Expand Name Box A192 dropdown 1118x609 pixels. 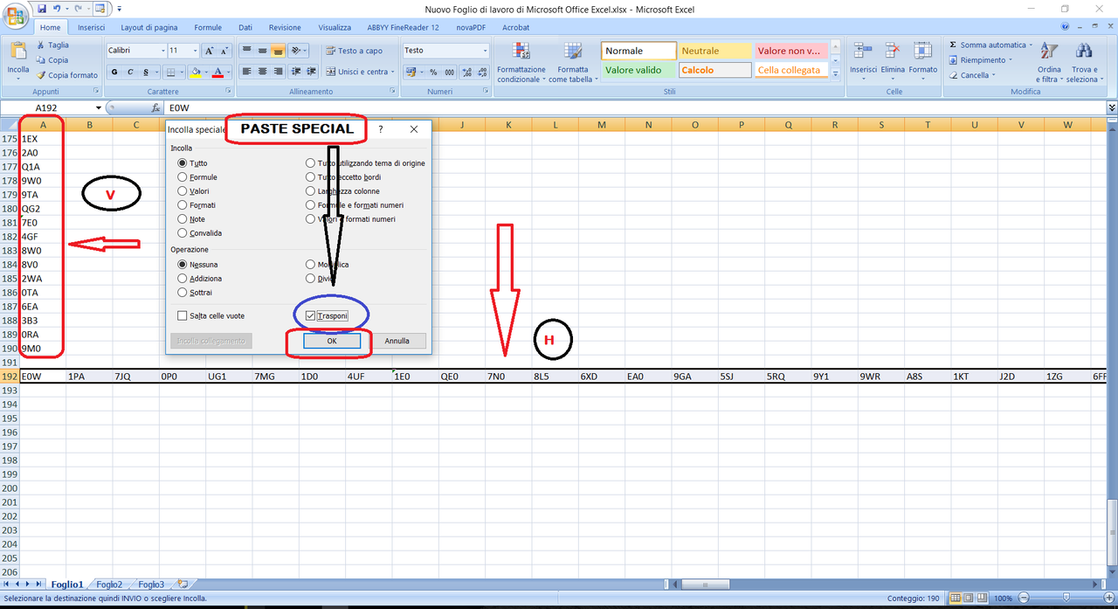point(98,108)
